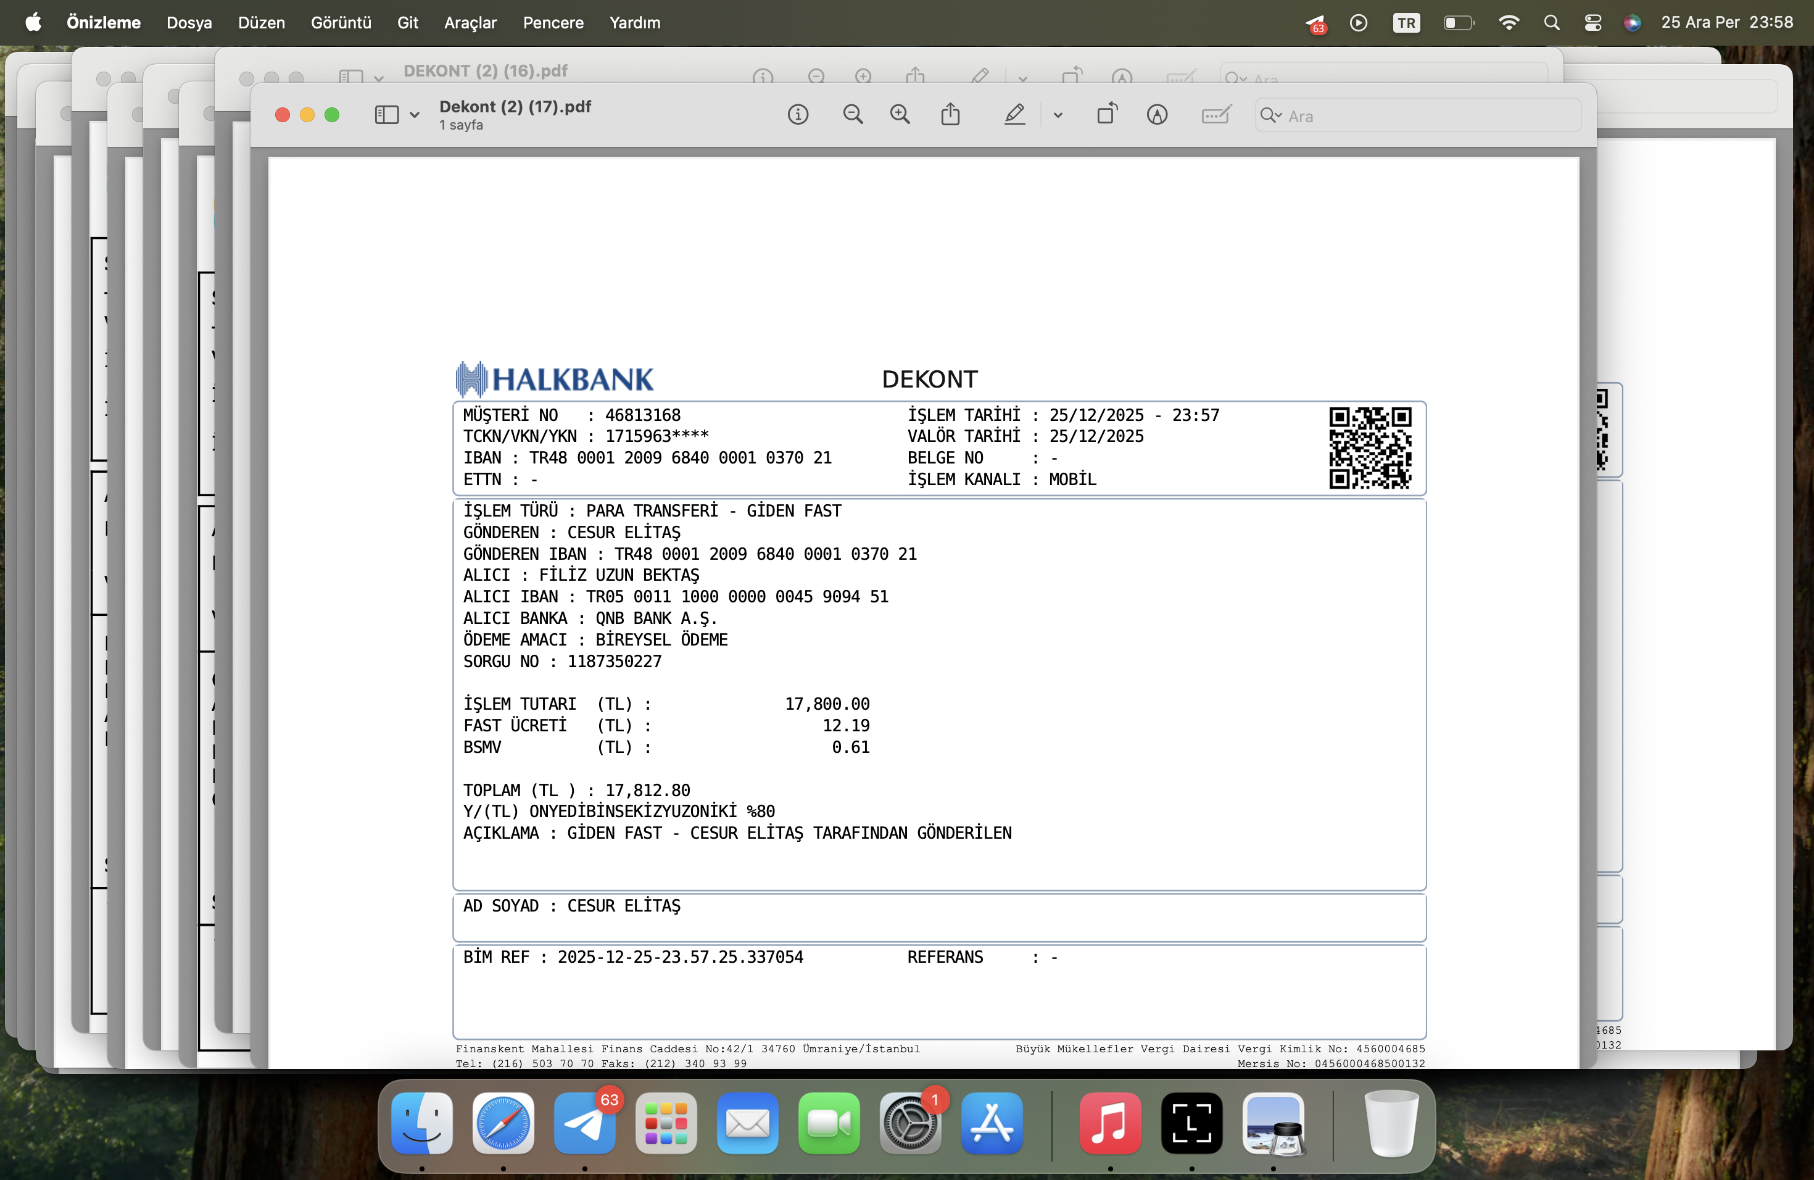The width and height of the screenshot is (1814, 1180).
Task: Open date and time 25 Ara Per 23:58
Action: (x=1727, y=23)
